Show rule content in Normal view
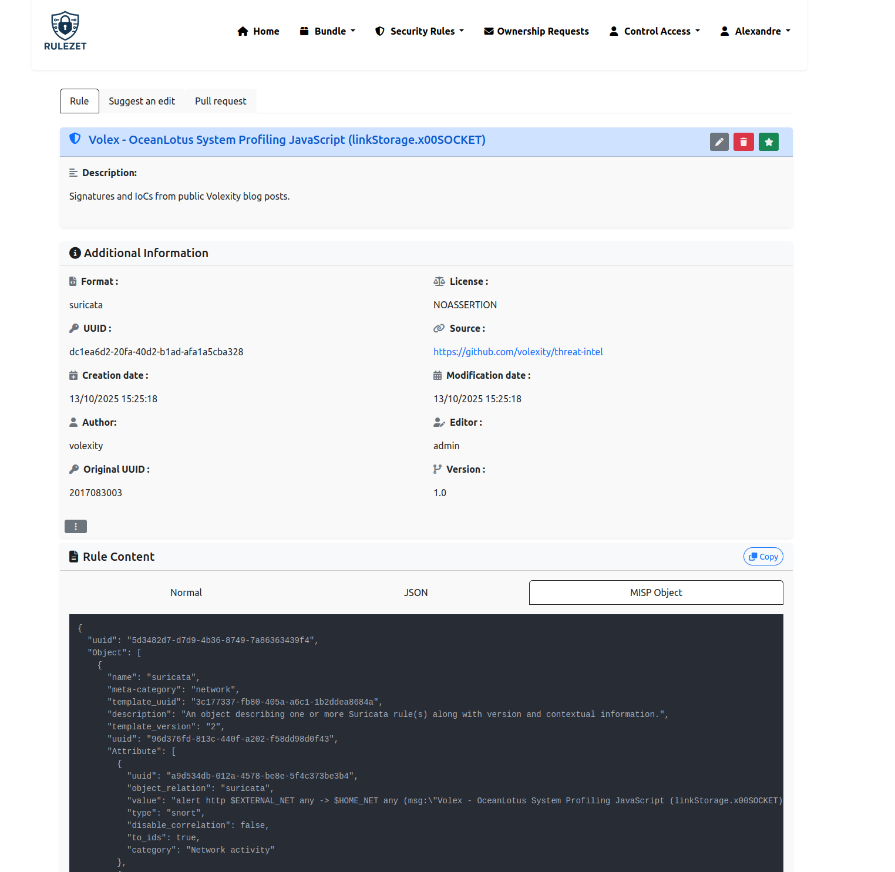The height and width of the screenshot is (872, 895). pos(186,592)
